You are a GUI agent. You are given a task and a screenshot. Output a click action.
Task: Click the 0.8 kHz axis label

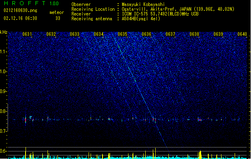[x=4, y=111]
